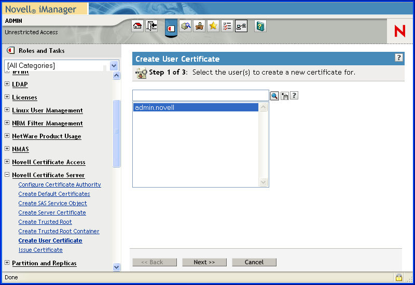
Task: Open the Issue Certificate task
Action: pos(40,250)
